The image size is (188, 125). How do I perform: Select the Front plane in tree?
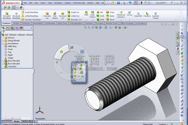[9, 49]
